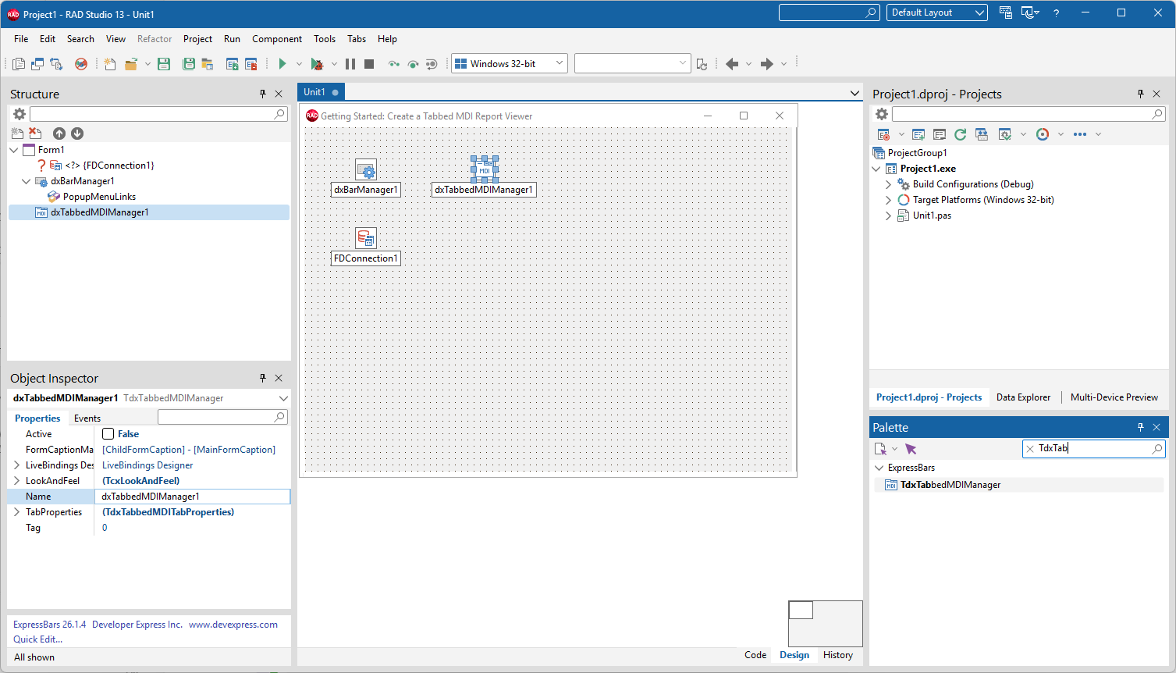Viewport: 1176px width, 673px height.
Task: Switch to the Events tab
Action: pos(87,418)
